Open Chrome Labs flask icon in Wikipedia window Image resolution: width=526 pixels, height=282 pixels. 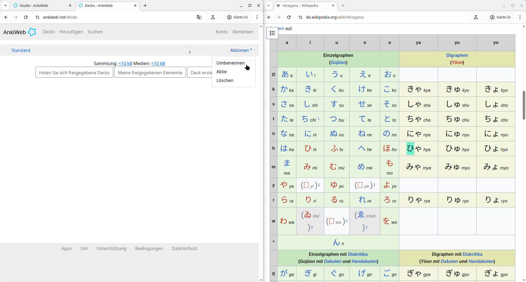(476, 17)
